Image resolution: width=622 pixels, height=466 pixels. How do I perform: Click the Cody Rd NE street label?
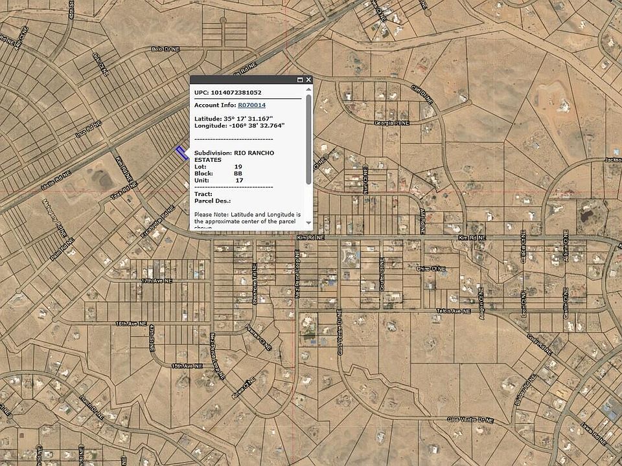[540, 345]
